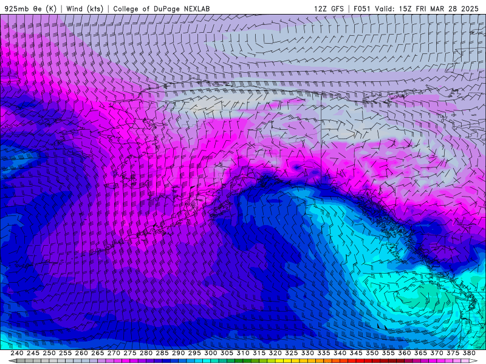This screenshot has width=486, height=364.
Task: Click the 260 colorbar value
Action: 81,353
